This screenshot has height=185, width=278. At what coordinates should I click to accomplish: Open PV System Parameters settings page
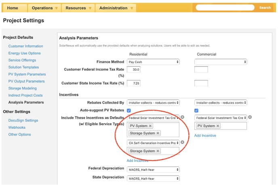pyautogui.click(x=27, y=74)
